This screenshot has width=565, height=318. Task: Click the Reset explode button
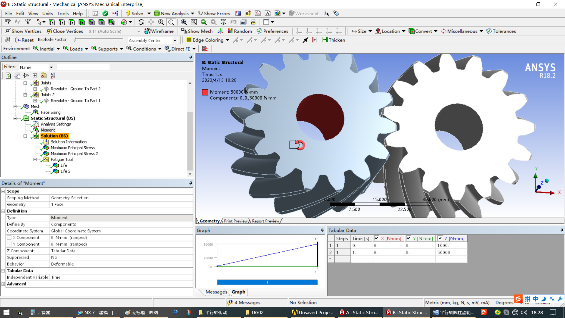[x=24, y=40]
